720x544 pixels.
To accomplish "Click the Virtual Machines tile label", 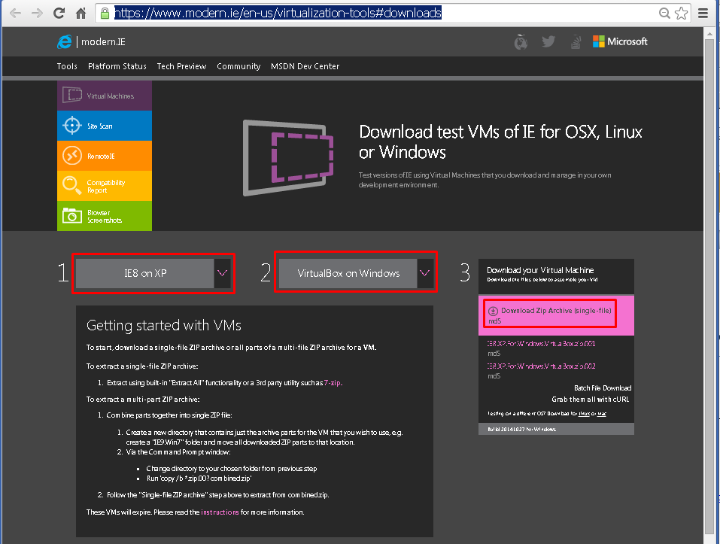I will coord(110,96).
